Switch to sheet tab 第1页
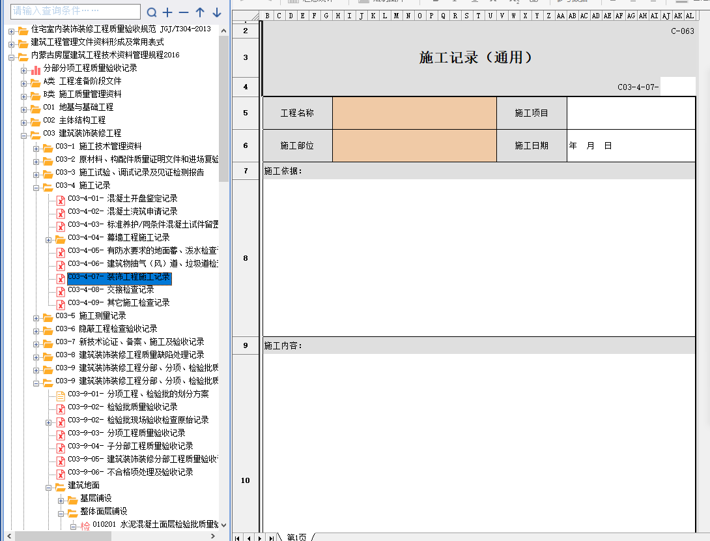 (x=296, y=537)
